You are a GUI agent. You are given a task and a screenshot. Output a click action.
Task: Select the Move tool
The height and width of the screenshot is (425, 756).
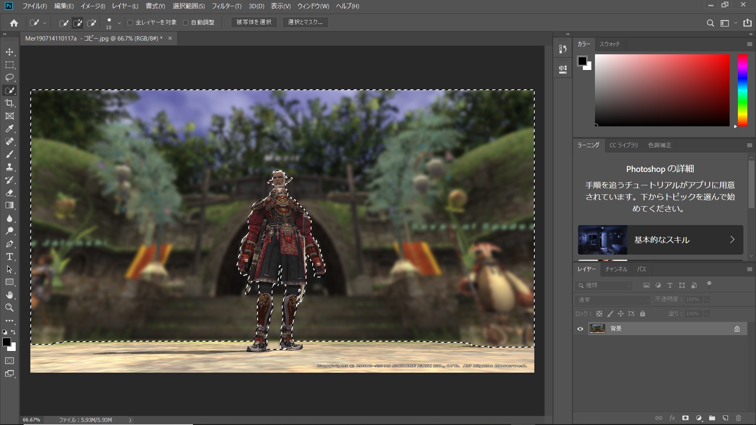9,52
